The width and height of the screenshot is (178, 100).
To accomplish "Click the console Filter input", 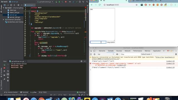I will tap(130, 54).
